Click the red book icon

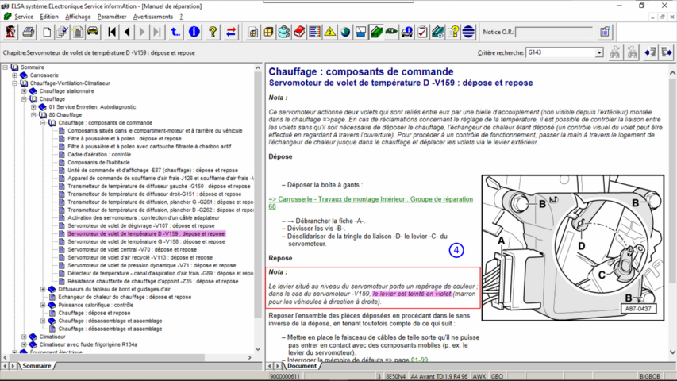point(299,32)
